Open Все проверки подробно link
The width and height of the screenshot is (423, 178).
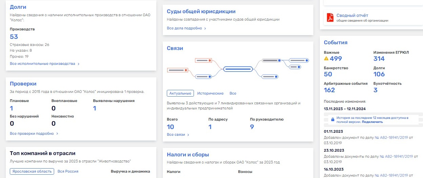[x=32, y=133]
